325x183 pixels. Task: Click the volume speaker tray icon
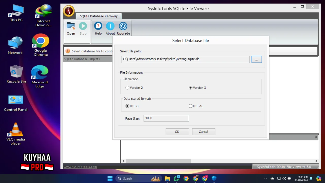click(284, 178)
